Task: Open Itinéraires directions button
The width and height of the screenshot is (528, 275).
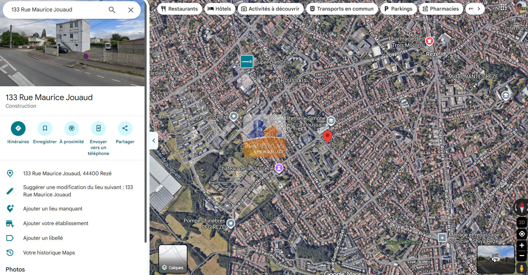Action: point(18,128)
